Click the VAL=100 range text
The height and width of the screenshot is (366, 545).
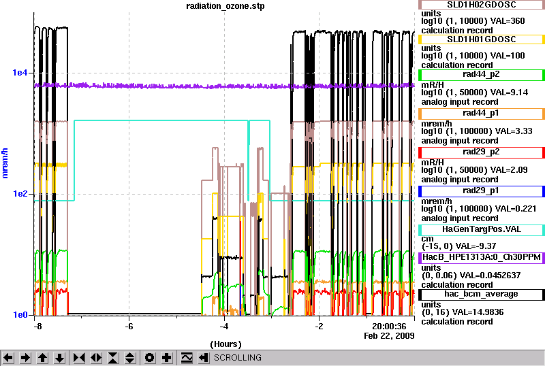[x=508, y=56]
